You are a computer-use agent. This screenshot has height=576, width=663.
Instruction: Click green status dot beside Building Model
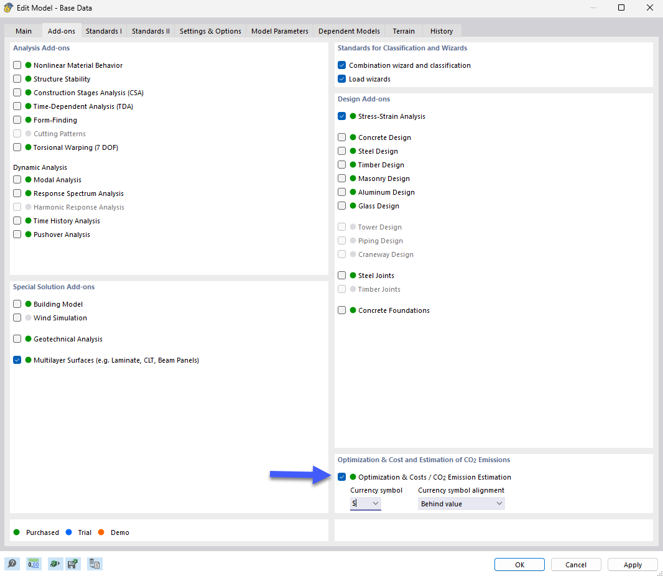click(29, 304)
